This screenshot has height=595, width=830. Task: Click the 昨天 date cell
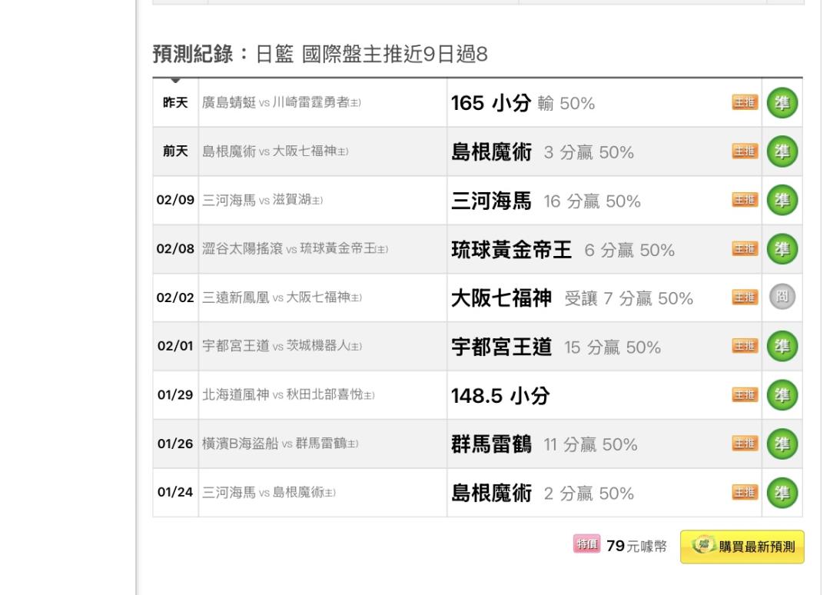pos(175,103)
